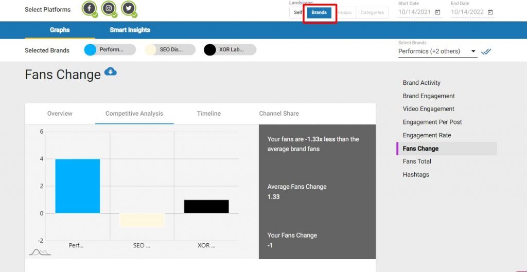Click the blue Performics brand color swatch

click(x=90, y=50)
